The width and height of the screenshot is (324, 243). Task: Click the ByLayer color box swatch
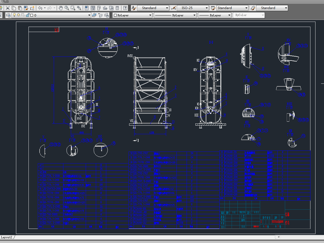coord(115,15)
